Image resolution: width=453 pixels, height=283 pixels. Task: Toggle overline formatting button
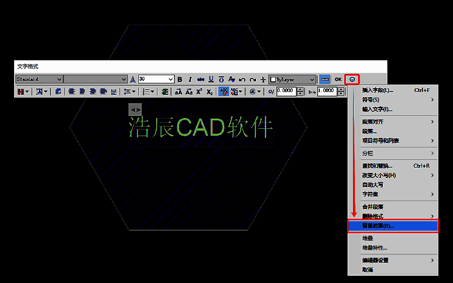click(221, 80)
